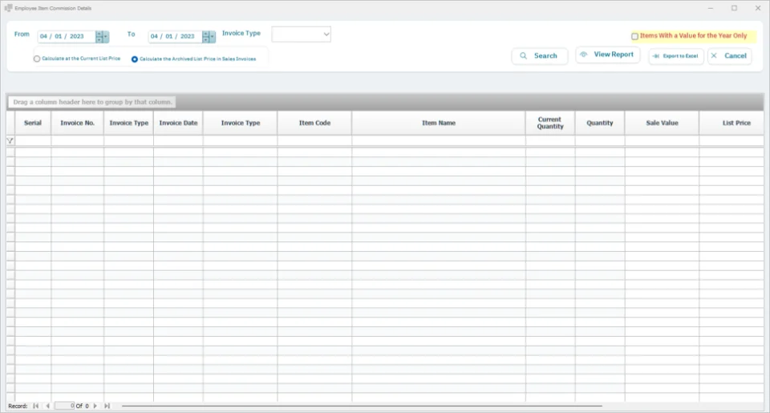The height and width of the screenshot is (413, 770).
Task: Click the magnifier icon in the Search button
Action: pos(524,56)
